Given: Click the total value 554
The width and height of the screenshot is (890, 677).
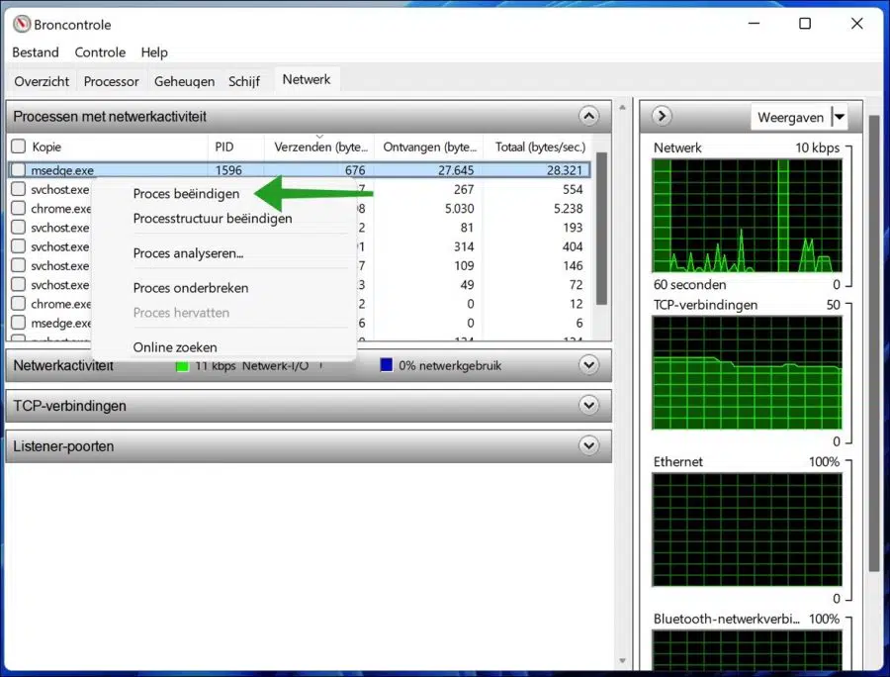Looking at the screenshot, I should pyautogui.click(x=573, y=189).
